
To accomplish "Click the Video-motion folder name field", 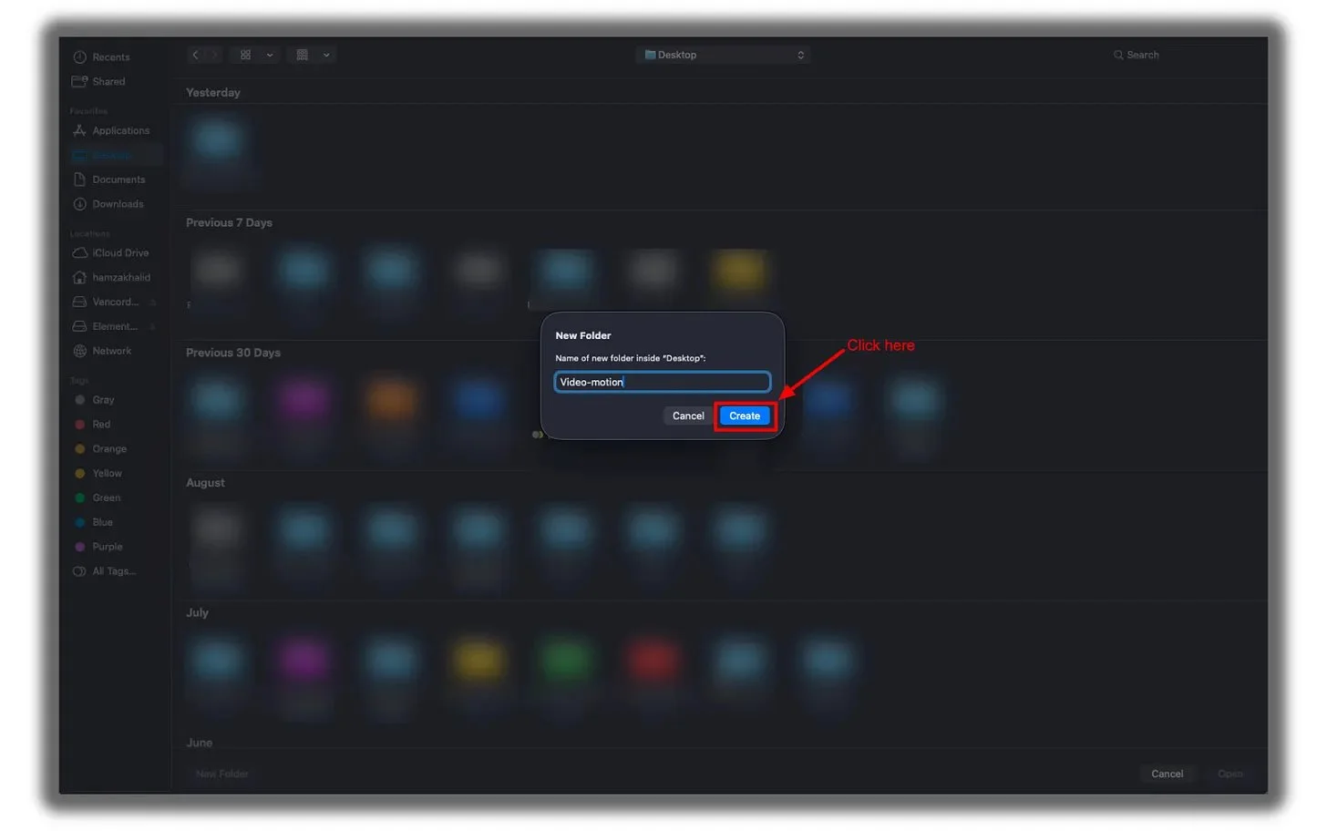I will click(x=663, y=382).
